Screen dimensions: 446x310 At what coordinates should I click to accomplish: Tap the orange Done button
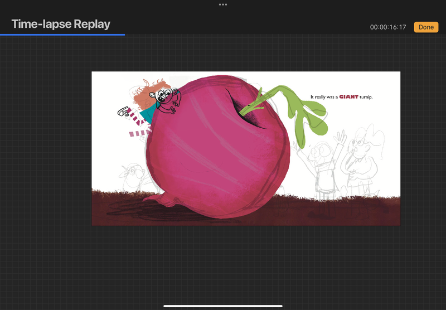tap(426, 27)
